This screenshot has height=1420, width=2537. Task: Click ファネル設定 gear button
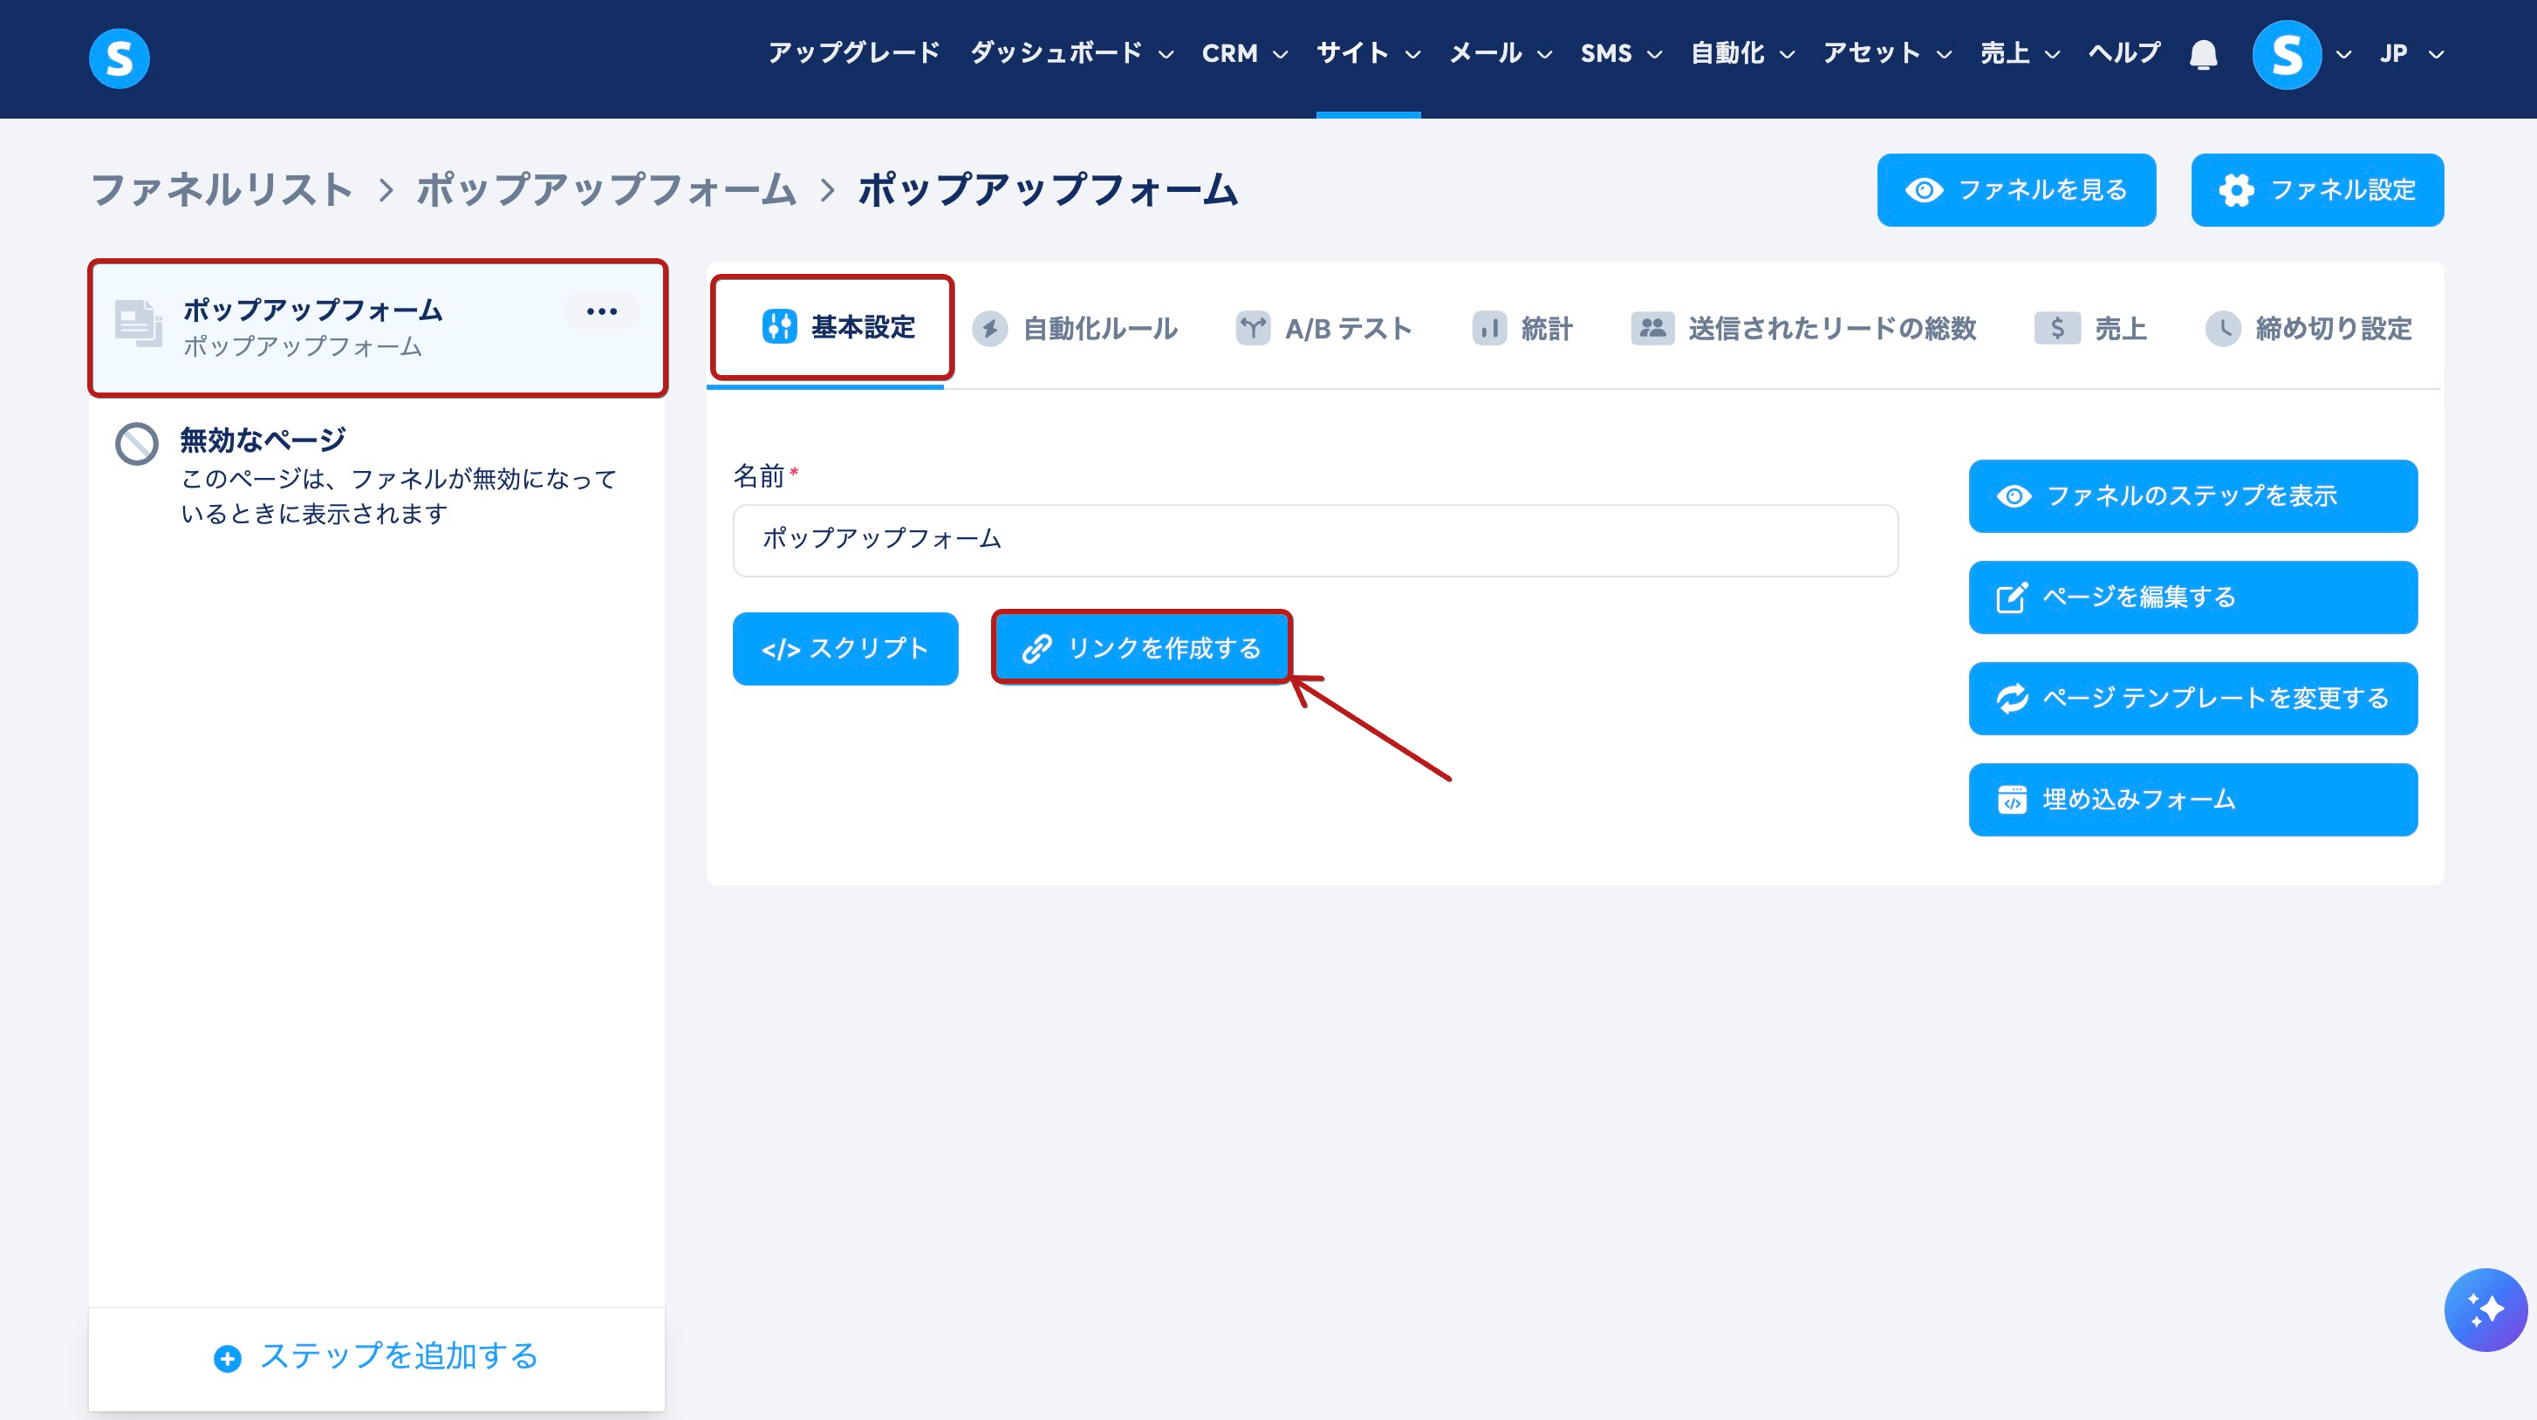pos(2316,190)
